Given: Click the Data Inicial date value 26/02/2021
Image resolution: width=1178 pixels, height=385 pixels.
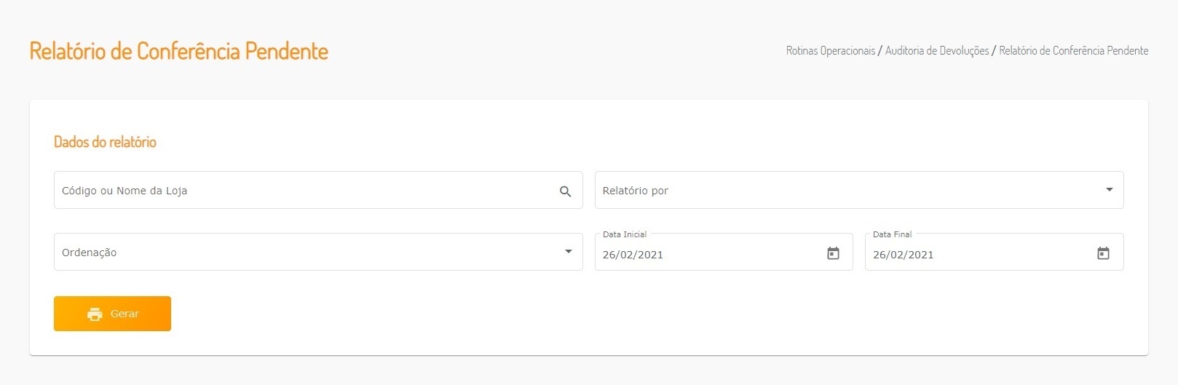Looking at the screenshot, I should 633,255.
